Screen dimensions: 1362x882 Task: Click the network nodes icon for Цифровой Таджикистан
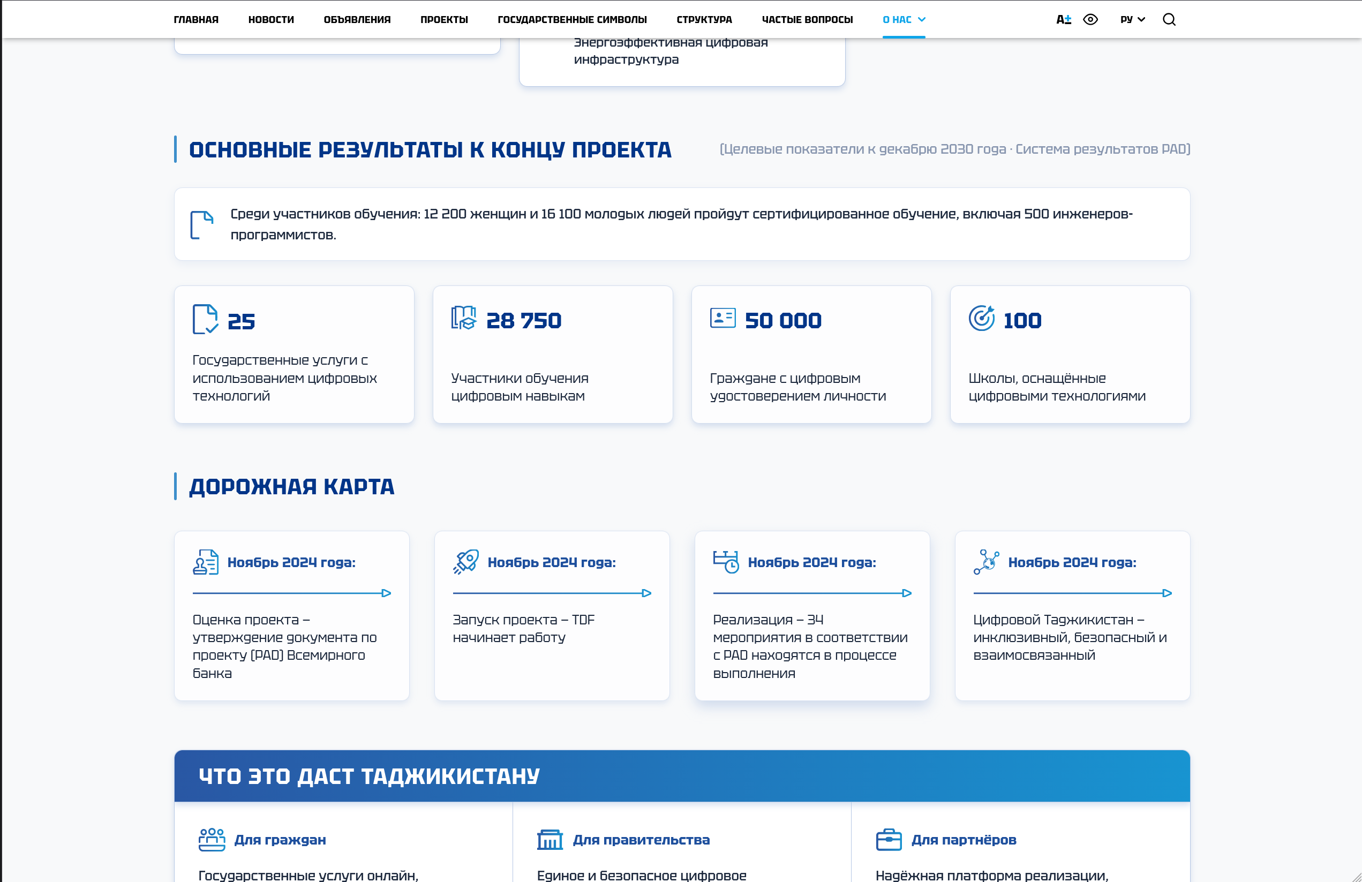(987, 562)
